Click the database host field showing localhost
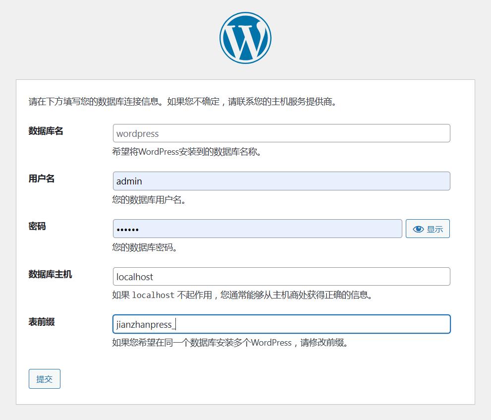This screenshot has height=420, width=491. (x=281, y=277)
